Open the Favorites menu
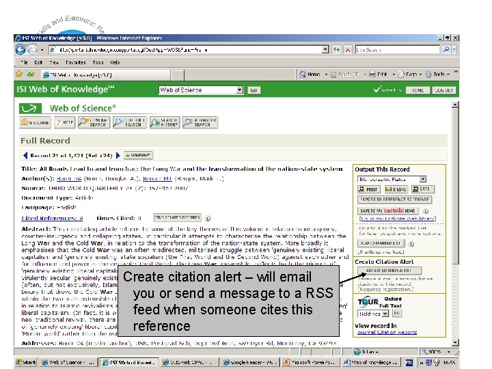The height and width of the screenshot is (369, 492). pyautogui.click(x=76, y=62)
